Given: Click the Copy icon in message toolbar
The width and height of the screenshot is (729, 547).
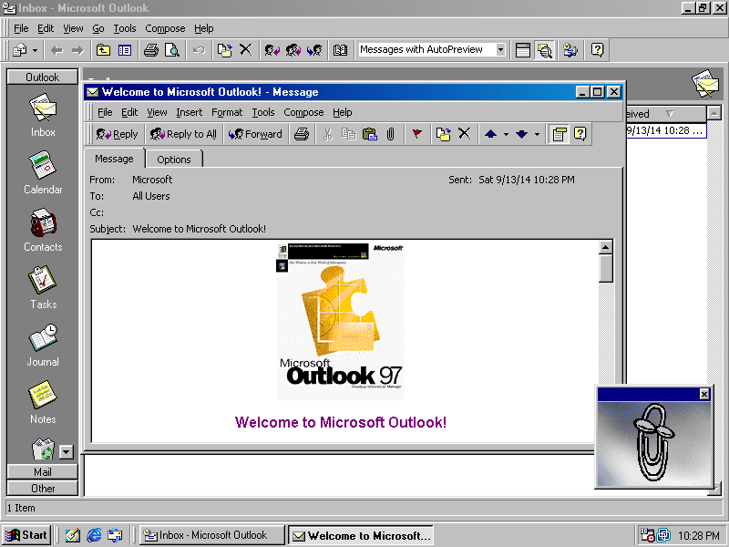Looking at the screenshot, I should pyautogui.click(x=349, y=134).
